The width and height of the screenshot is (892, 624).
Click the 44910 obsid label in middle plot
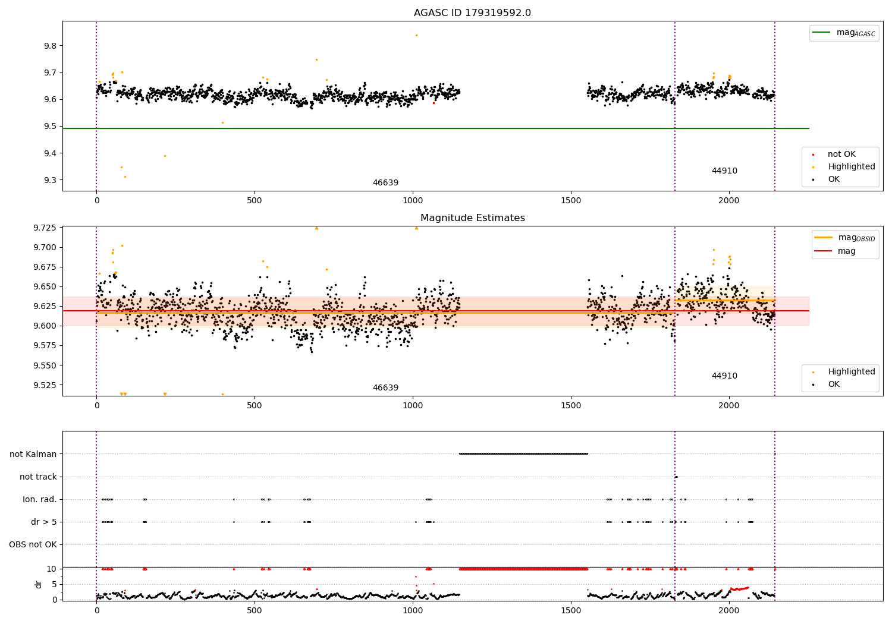click(724, 376)
